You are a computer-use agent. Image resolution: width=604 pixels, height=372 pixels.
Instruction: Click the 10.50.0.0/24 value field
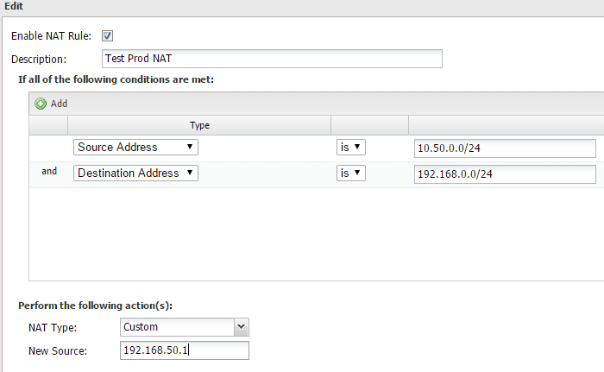[x=505, y=148]
